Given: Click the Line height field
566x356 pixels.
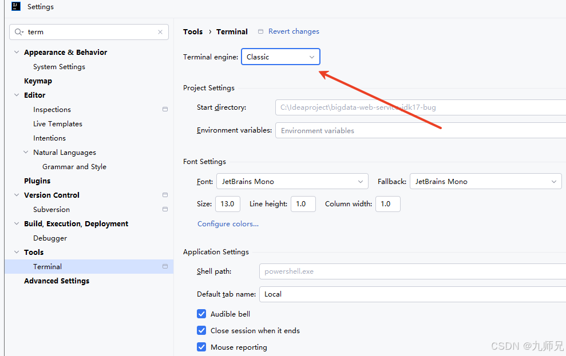Looking at the screenshot, I should click(x=303, y=204).
